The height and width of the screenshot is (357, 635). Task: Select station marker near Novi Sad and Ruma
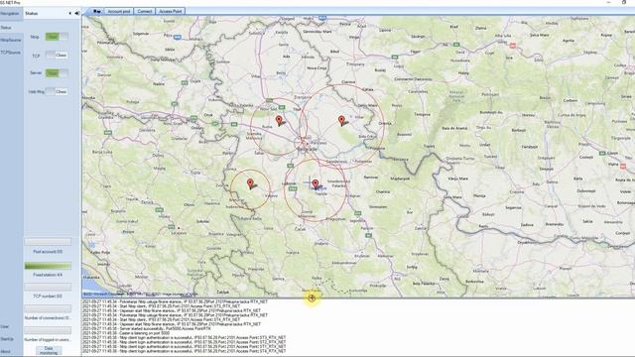coord(279,120)
